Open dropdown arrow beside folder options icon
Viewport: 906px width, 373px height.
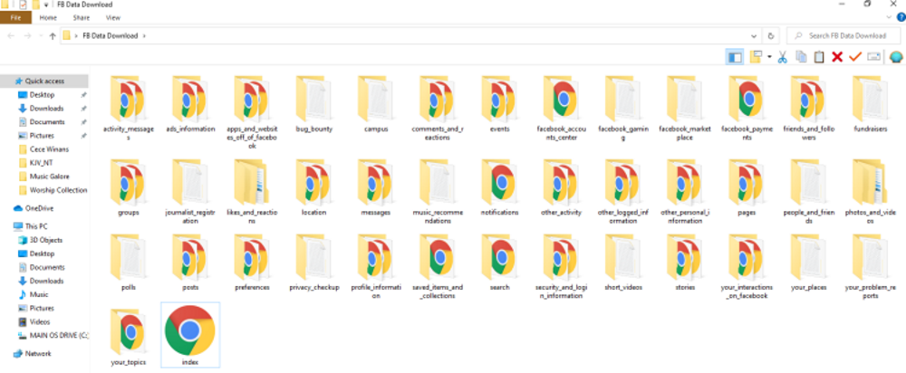[769, 57]
